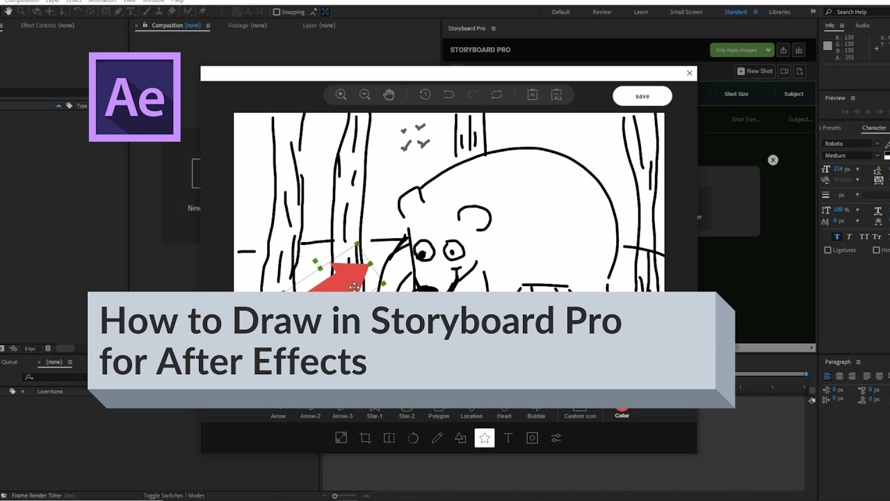Click the camera icon beside New Shot
Viewport: 890px width, 501px height.
coord(784,71)
